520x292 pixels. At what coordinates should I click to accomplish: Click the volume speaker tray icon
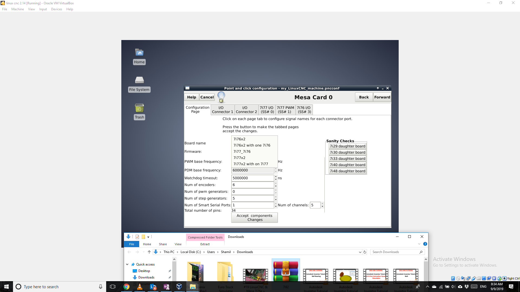coord(453,287)
